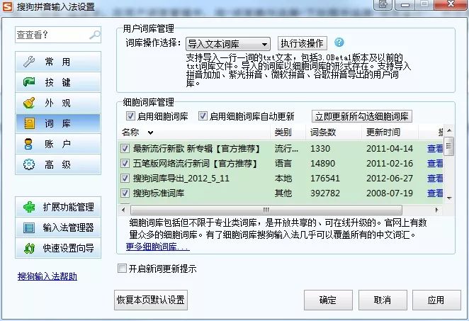
Task: Click the list's scroll down arrow
Action: click(449, 198)
